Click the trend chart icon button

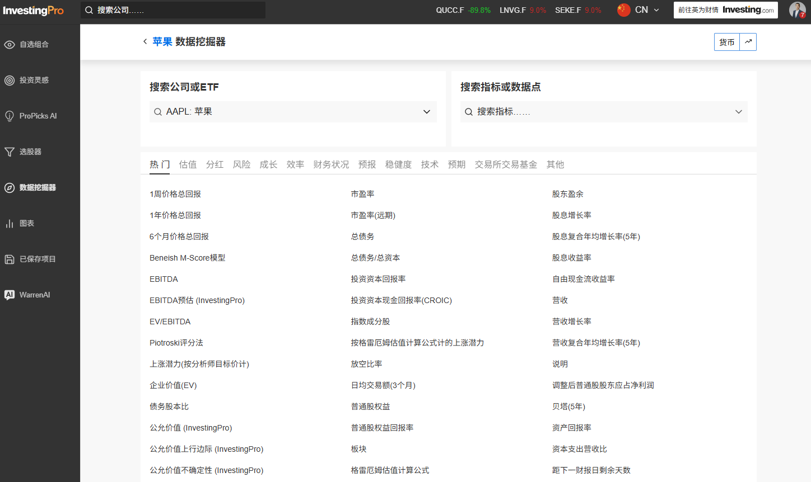pyautogui.click(x=748, y=42)
